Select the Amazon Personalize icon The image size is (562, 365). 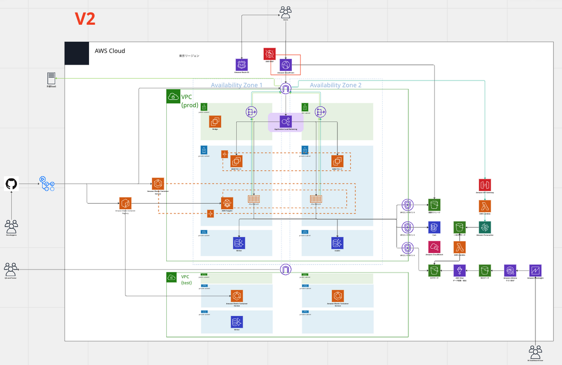[485, 227]
